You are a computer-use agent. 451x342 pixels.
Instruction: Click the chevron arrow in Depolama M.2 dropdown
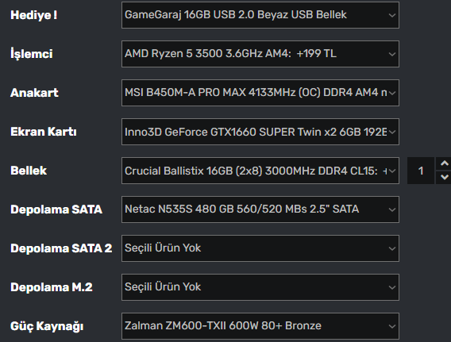pyautogui.click(x=391, y=287)
